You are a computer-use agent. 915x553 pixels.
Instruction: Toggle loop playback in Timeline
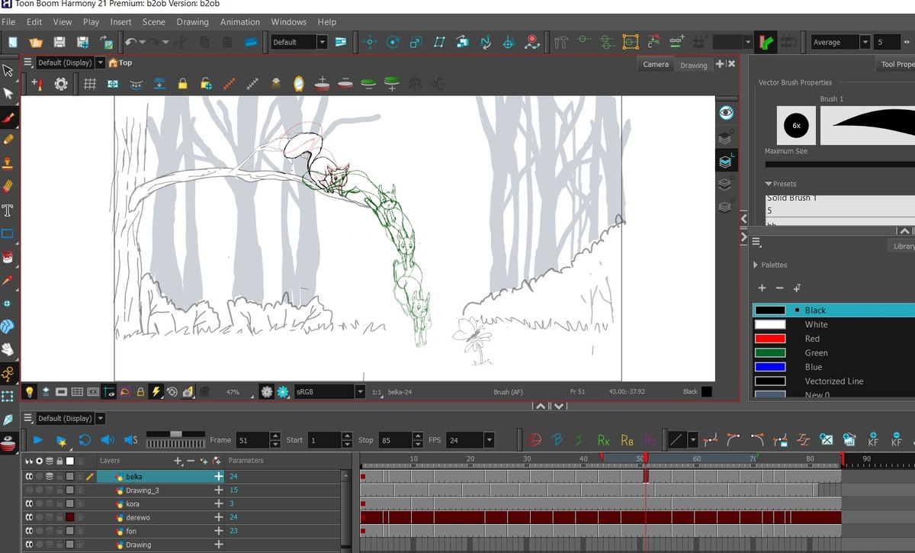point(85,440)
